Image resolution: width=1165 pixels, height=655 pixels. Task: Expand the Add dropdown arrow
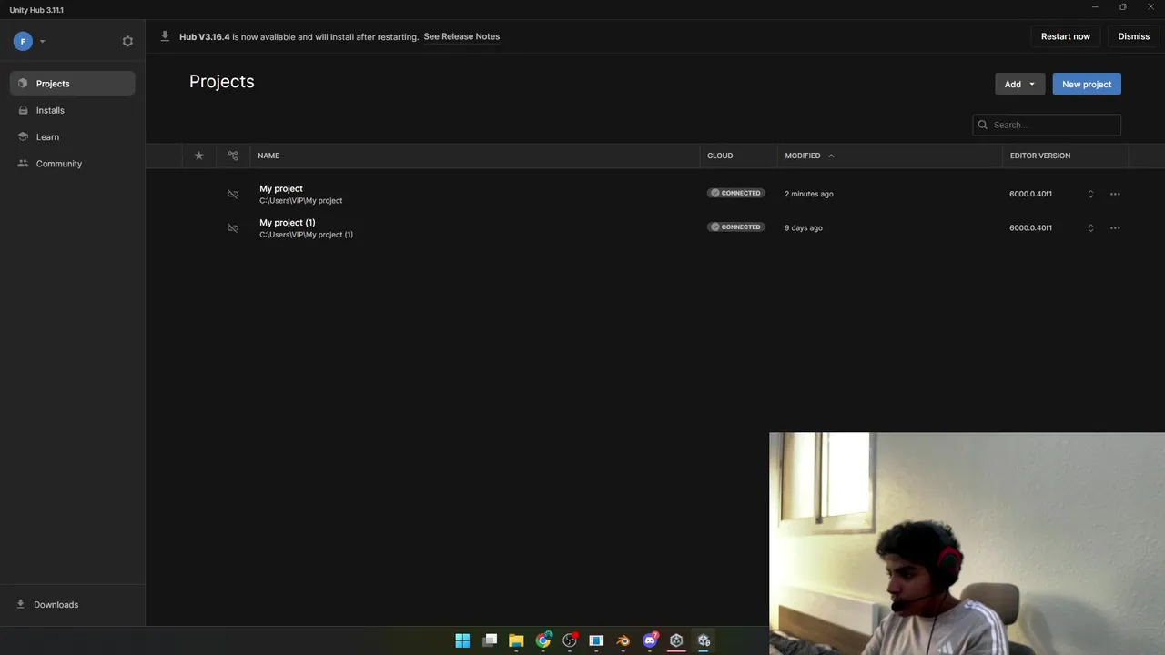point(1032,84)
